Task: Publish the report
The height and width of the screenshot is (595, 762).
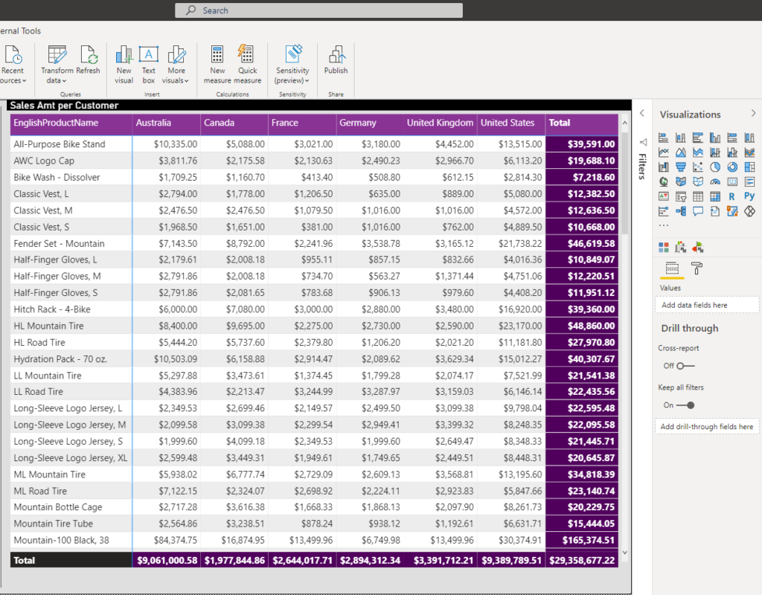Action: click(336, 60)
